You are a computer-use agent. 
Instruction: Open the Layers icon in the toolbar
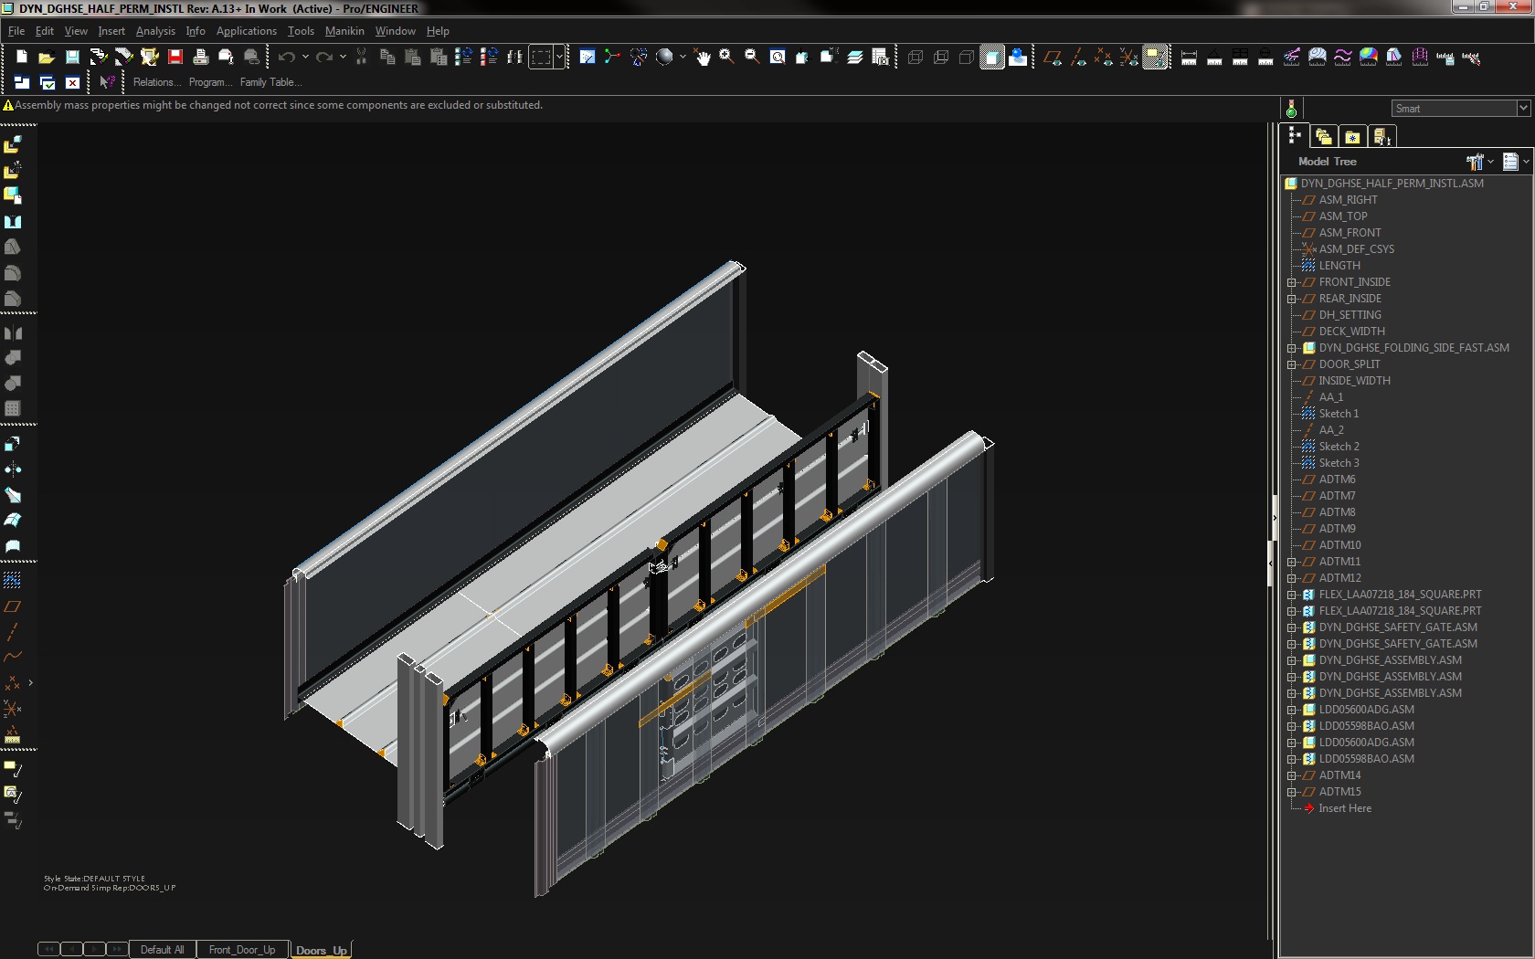855,57
